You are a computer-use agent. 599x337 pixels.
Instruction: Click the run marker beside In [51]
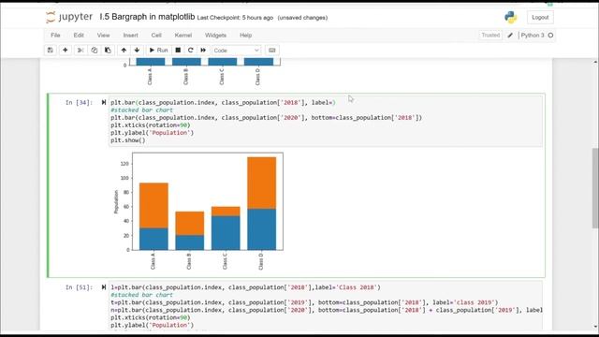(104, 287)
